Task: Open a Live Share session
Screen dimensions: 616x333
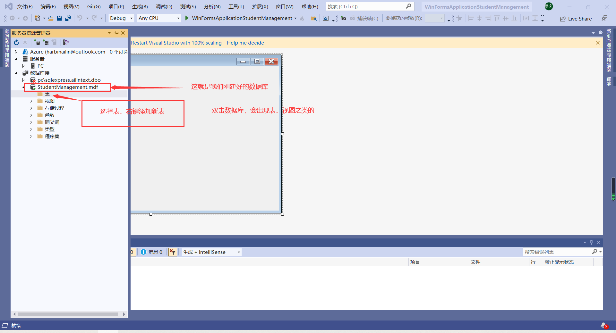Action: (576, 19)
